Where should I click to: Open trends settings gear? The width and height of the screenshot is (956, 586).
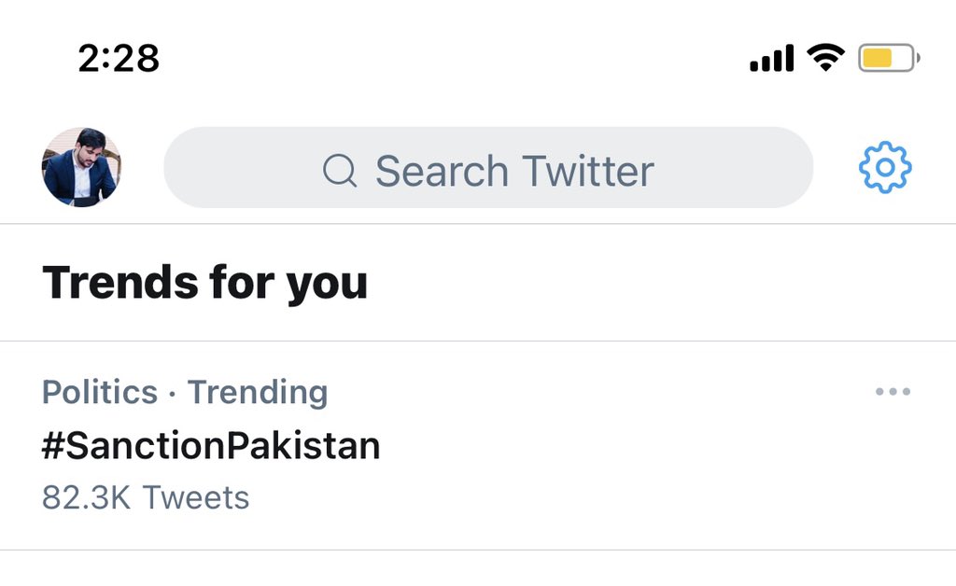tap(884, 168)
